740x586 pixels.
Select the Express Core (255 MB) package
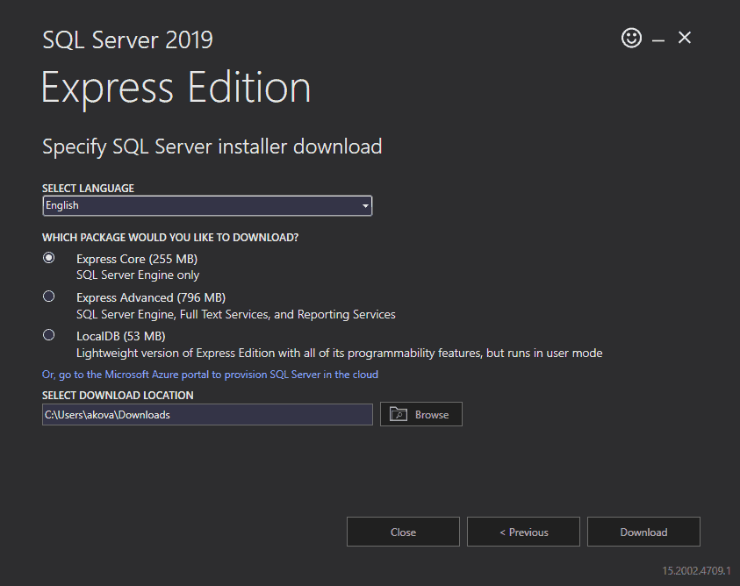[x=48, y=257]
